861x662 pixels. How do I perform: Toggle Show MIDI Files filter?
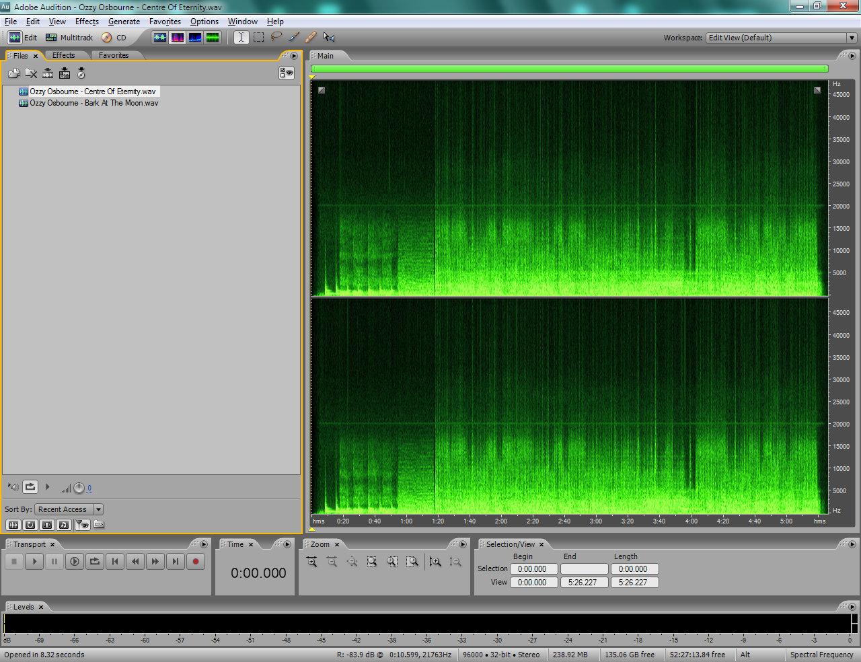pos(64,525)
